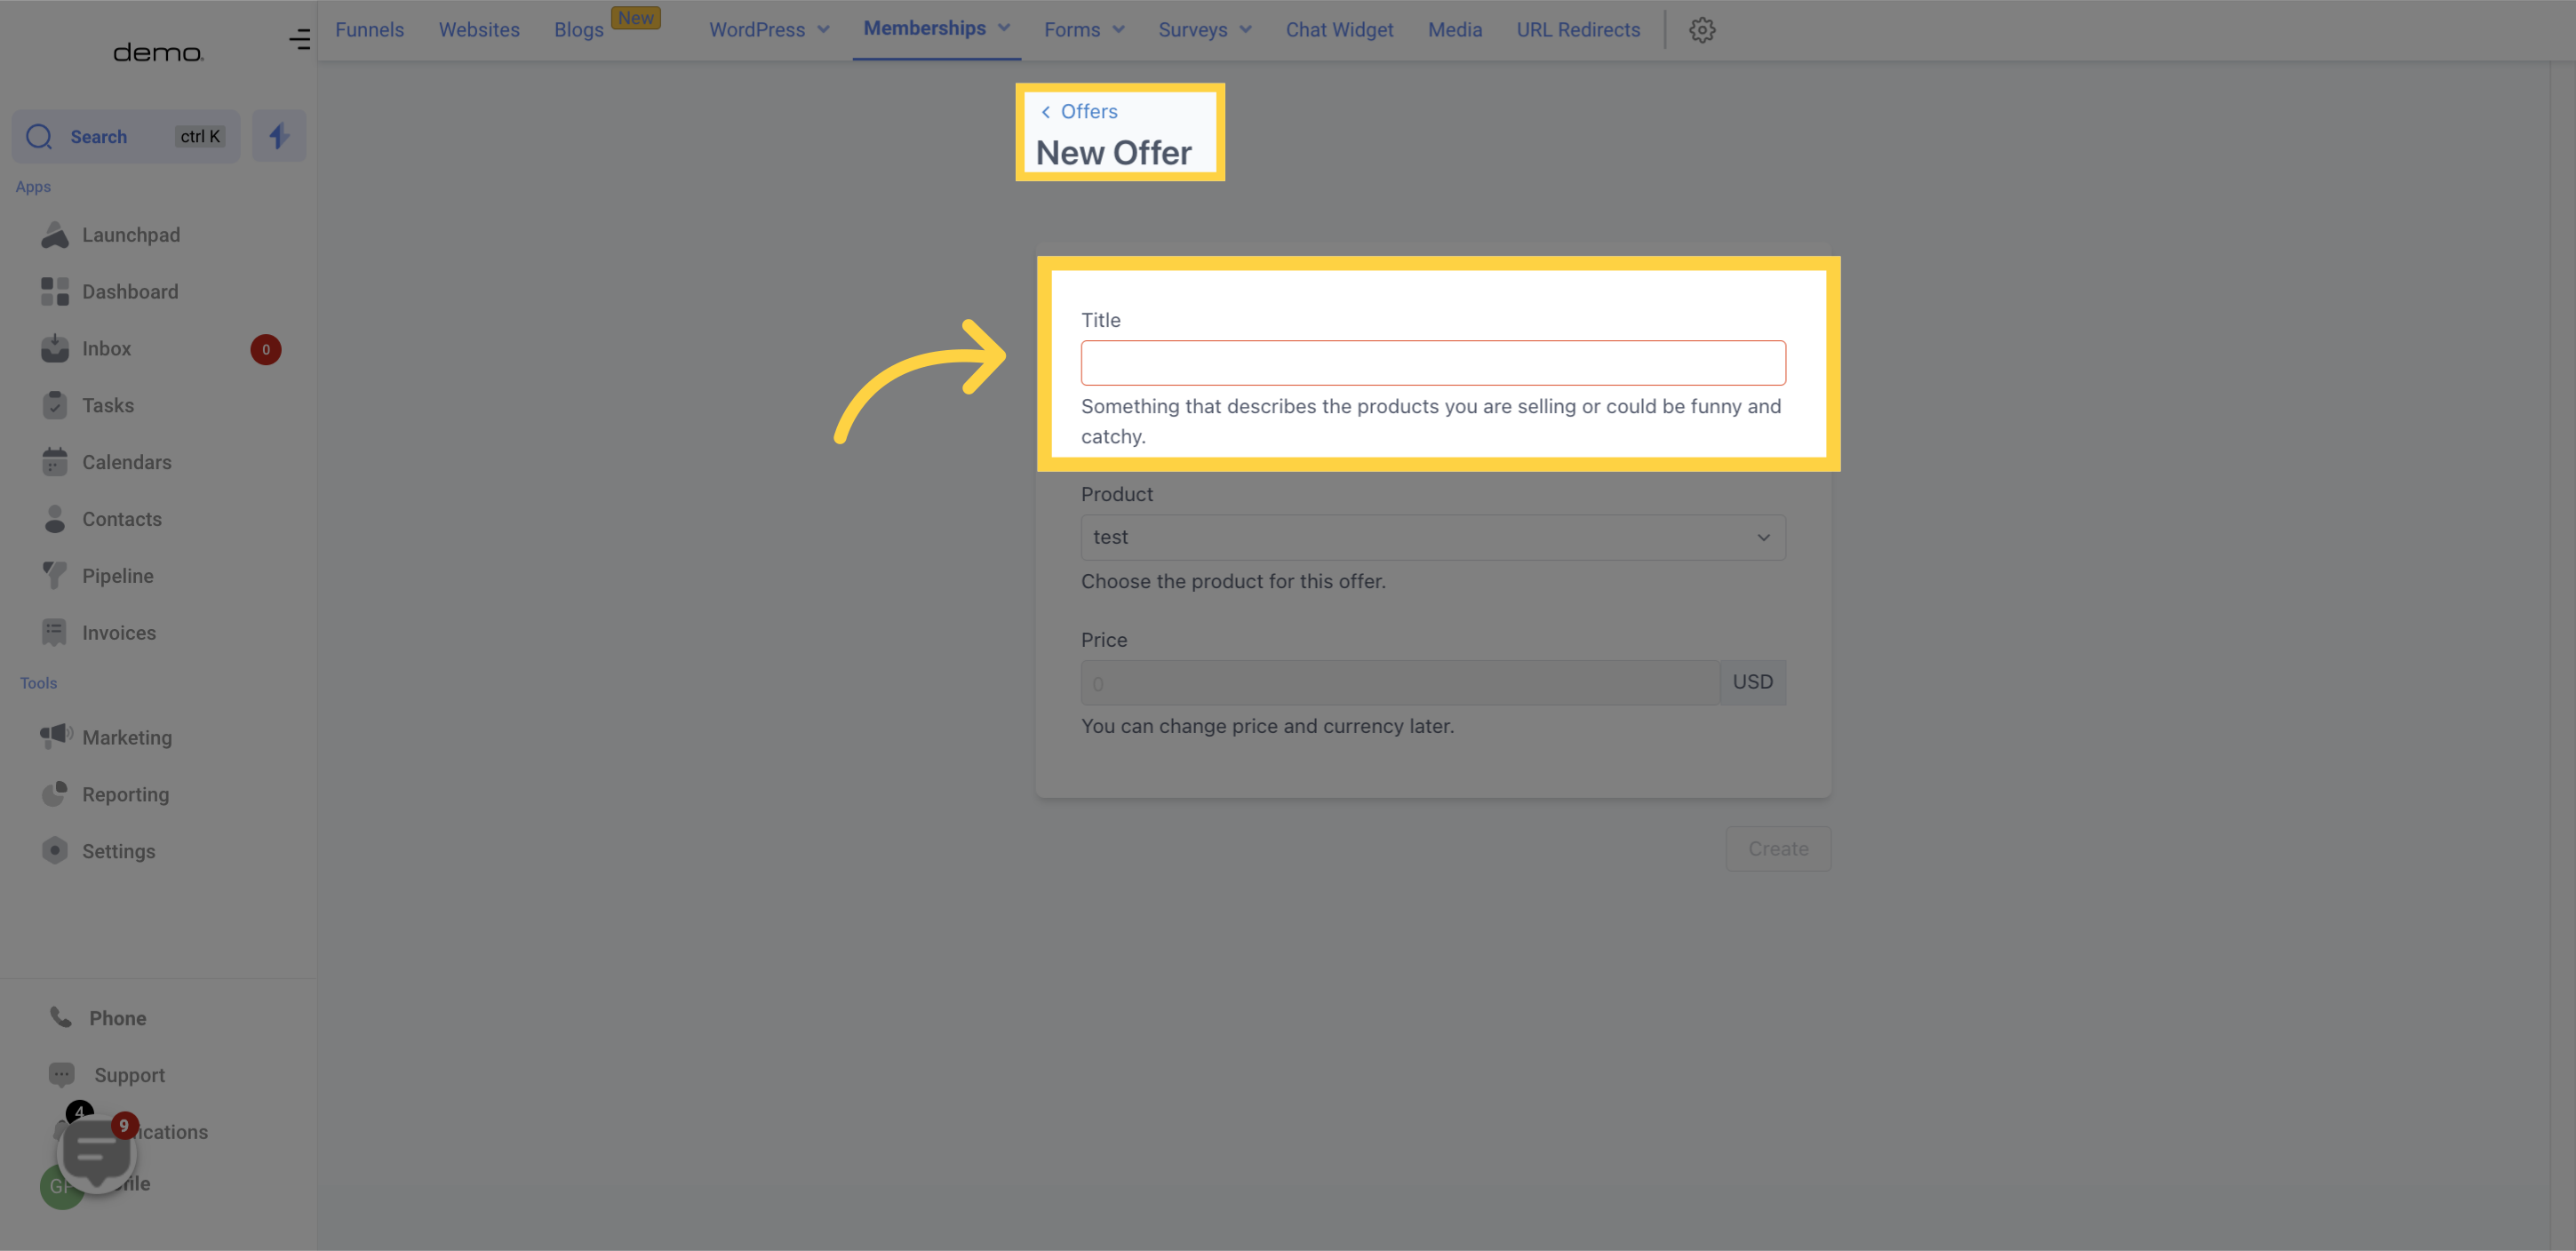The width and height of the screenshot is (2576, 1251).
Task: Click the Reporting pie chart icon
Action: [55, 794]
